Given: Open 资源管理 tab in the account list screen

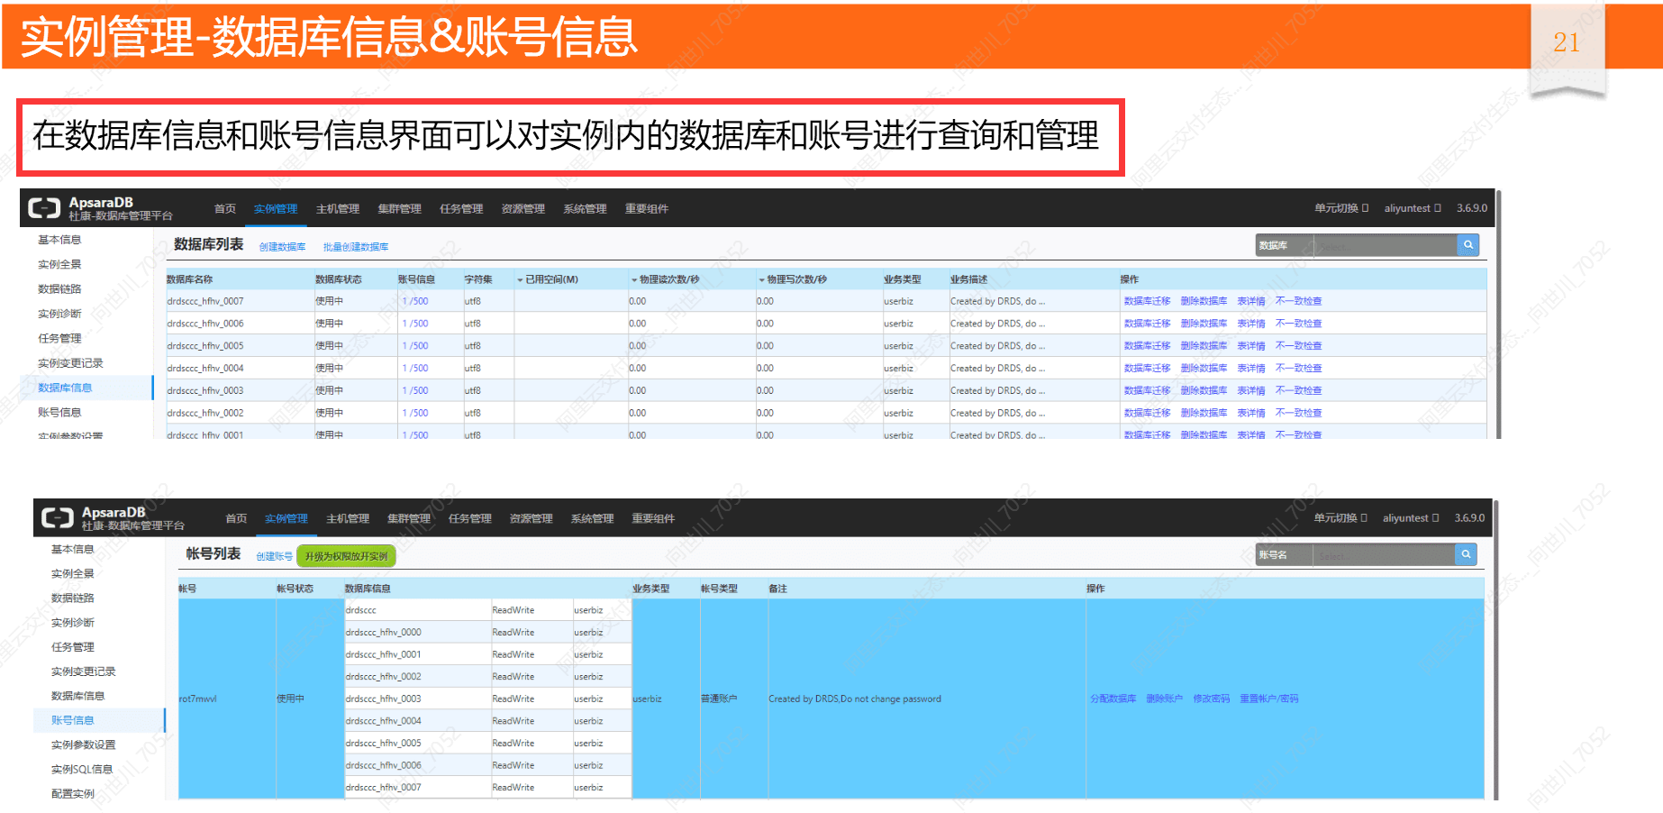Looking at the screenshot, I should pos(531,518).
